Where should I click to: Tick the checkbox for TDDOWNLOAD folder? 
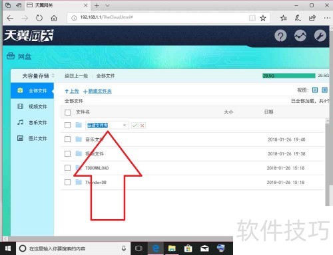(x=67, y=168)
